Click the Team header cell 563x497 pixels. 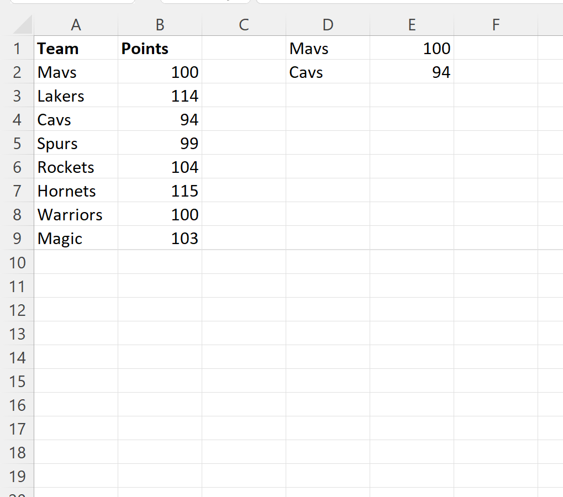coord(76,48)
